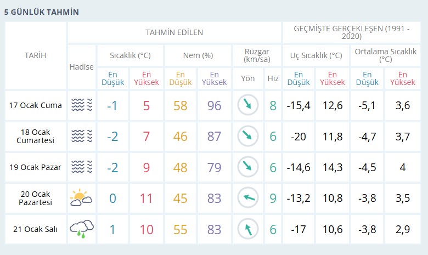This screenshot has width=428, height=255.
Task: Select the TAHMİN EDİLEN header
Action: (174, 32)
